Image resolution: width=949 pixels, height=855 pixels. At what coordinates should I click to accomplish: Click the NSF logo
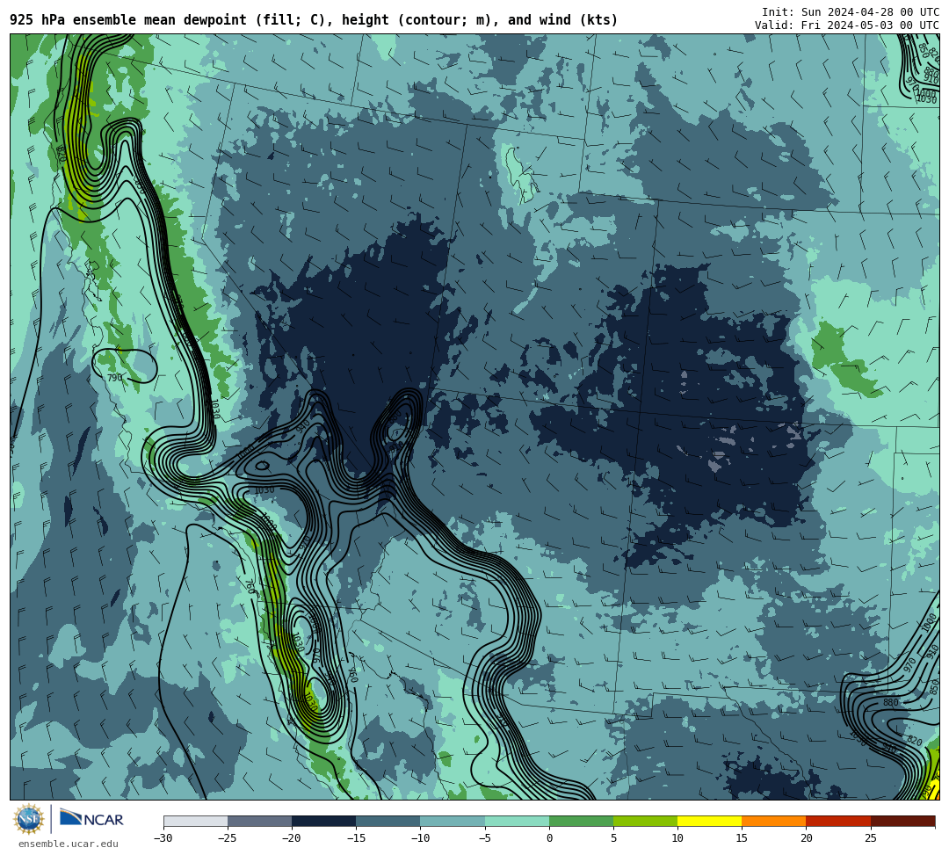pyautogui.click(x=29, y=819)
